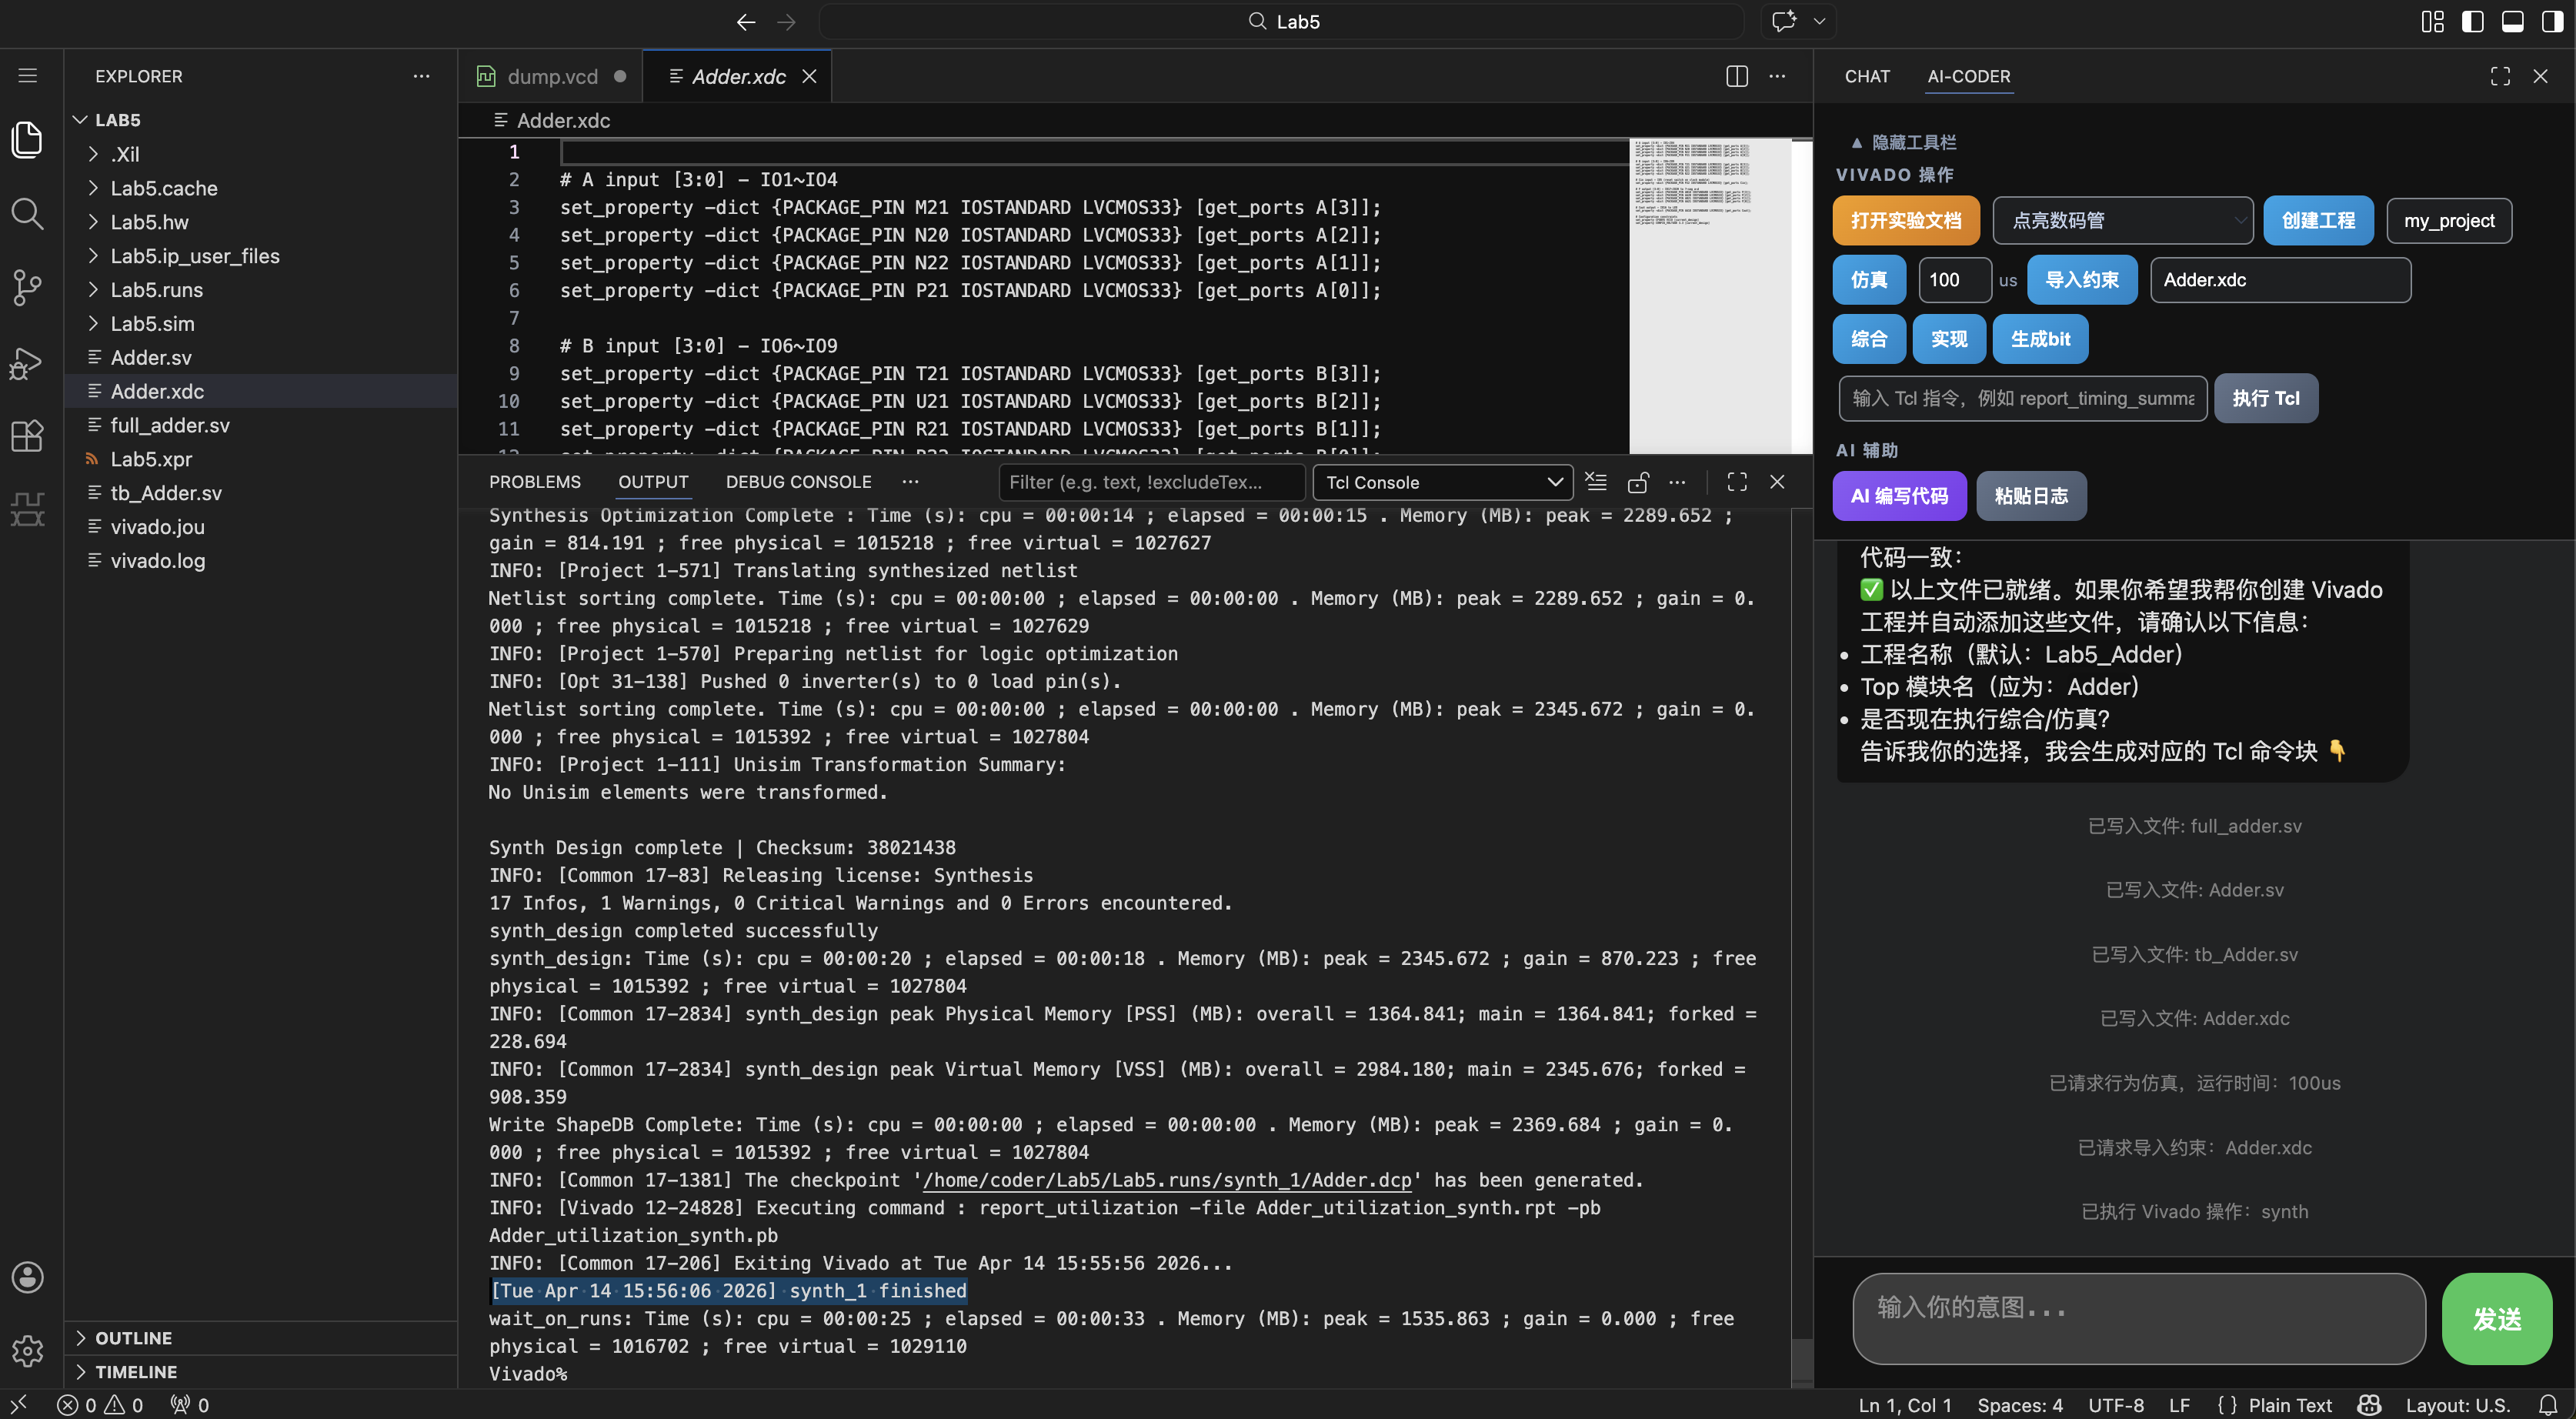The height and width of the screenshot is (1419, 2576).
Task: Open the Search view in the activity bar
Action: tap(27, 213)
